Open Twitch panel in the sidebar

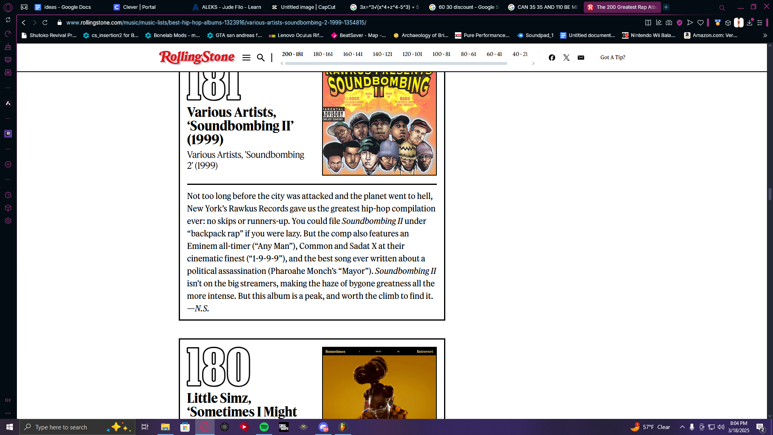(x=8, y=134)
